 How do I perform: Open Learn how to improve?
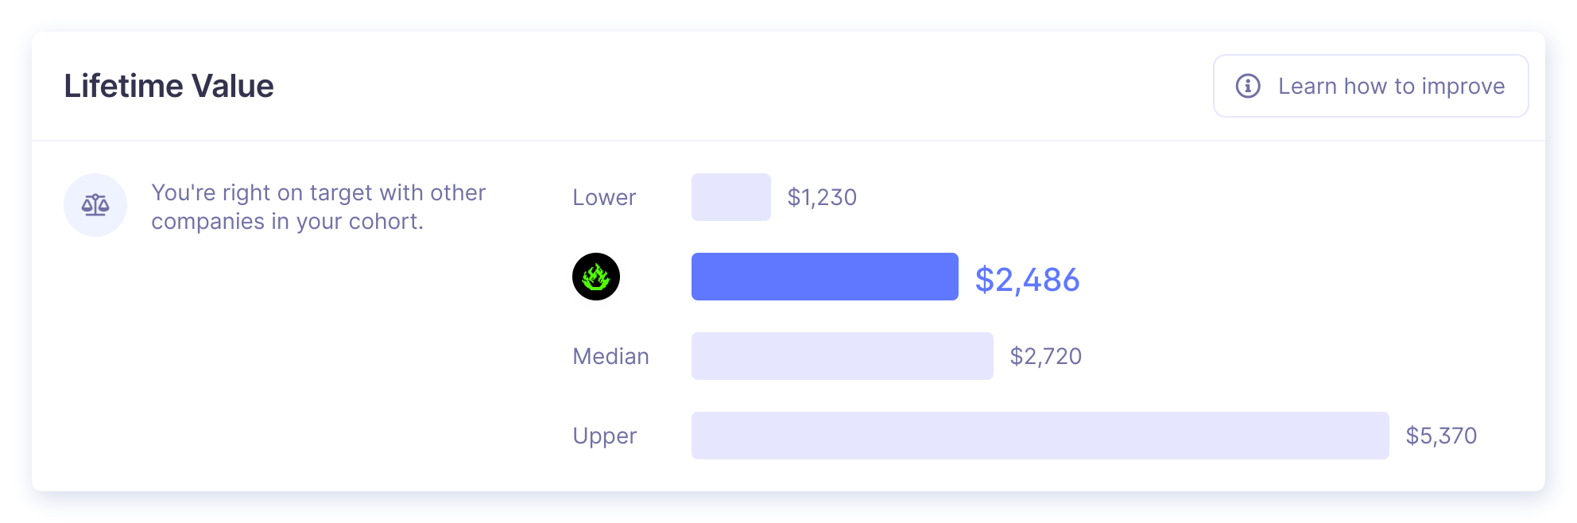click(x=1370, y=86)
